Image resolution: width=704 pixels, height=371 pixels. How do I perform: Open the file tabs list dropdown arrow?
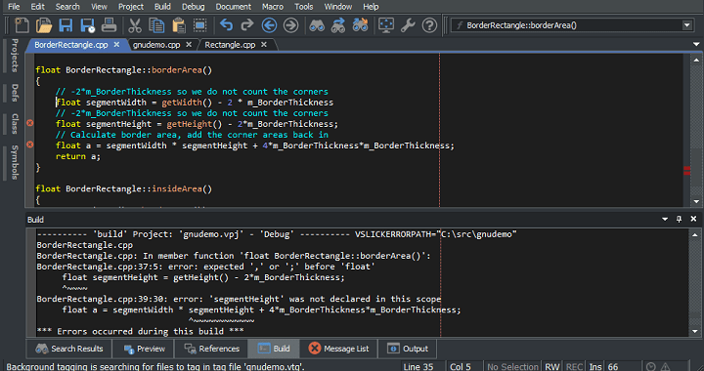(x=696, y=44)
